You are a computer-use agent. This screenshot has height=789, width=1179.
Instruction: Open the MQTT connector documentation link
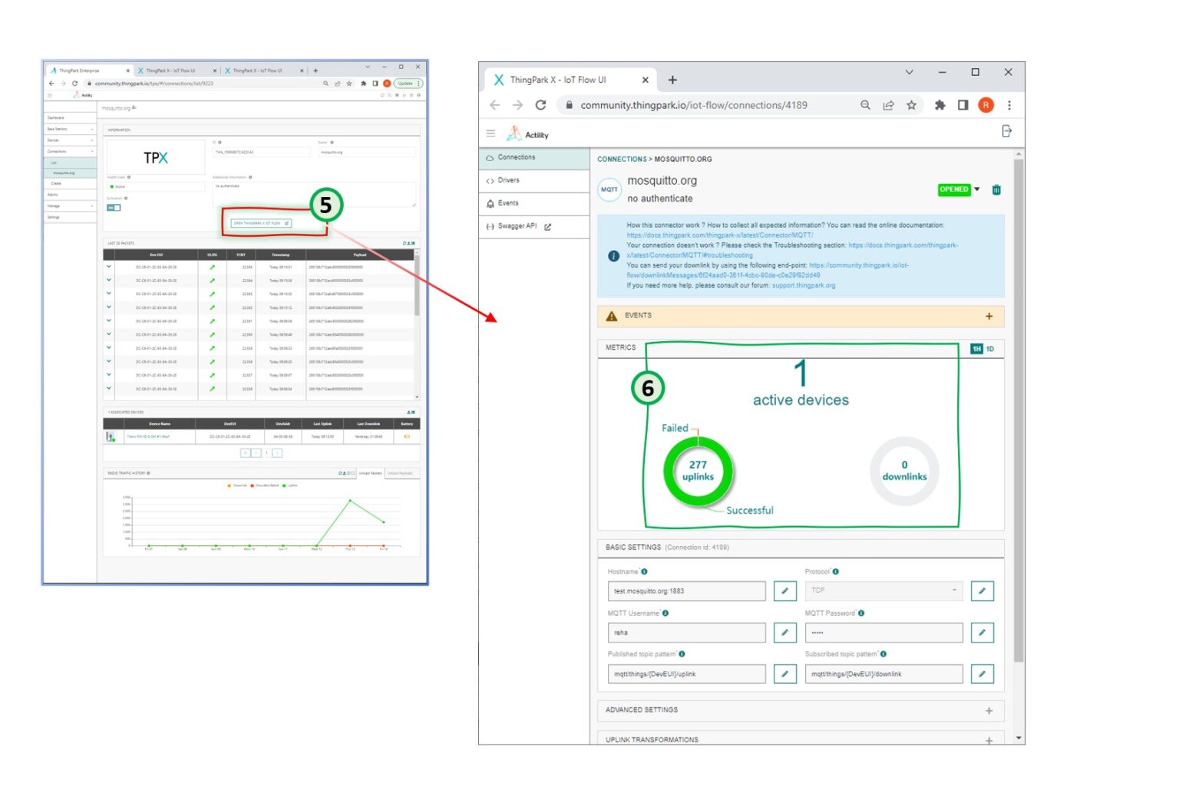click(x=719, y=235)
